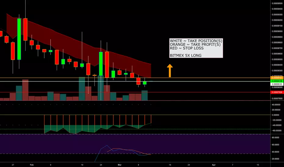Image resolution: width=284 pixels, height=167 pixels.
Task: Click the 27 date label on time axis
Action: click(13, 165)
